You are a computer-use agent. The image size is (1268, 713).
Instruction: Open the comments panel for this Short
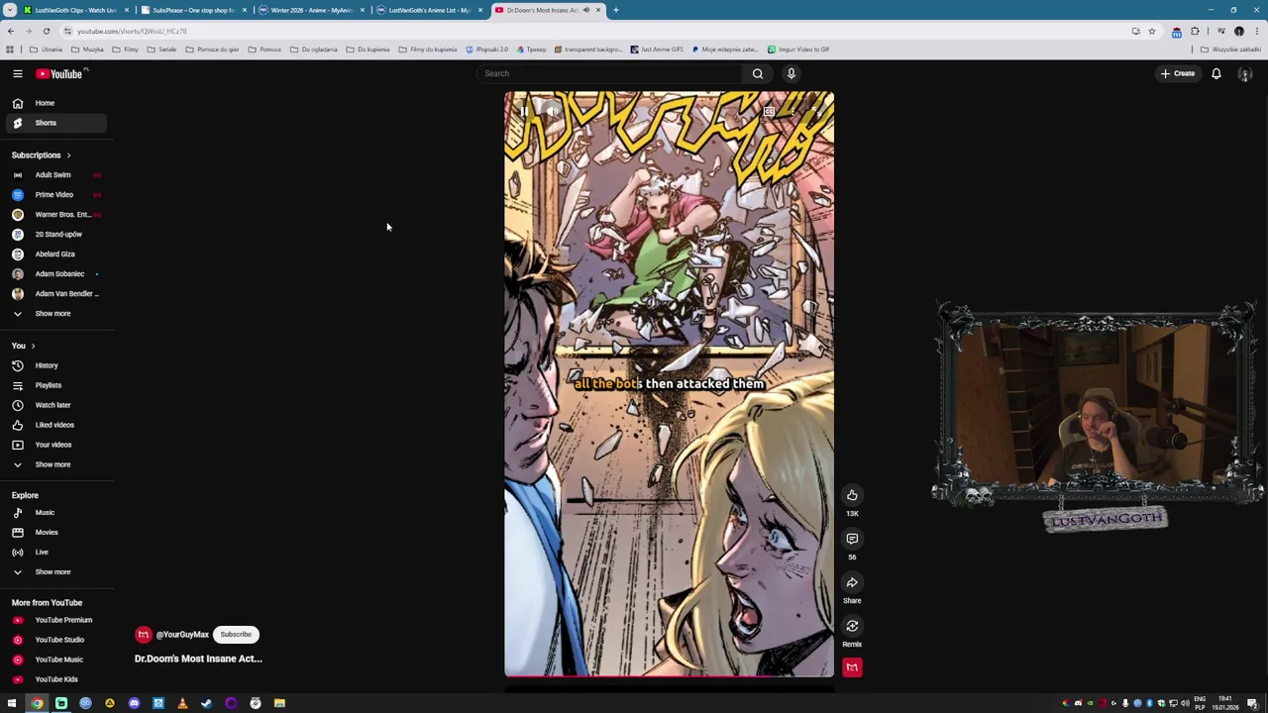click(852, 539)
